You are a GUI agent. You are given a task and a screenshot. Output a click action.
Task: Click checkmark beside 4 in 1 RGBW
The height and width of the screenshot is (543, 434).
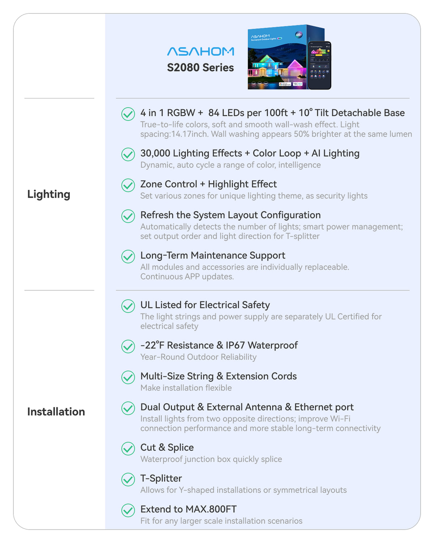pyautogui.click(x=128, y=114)
